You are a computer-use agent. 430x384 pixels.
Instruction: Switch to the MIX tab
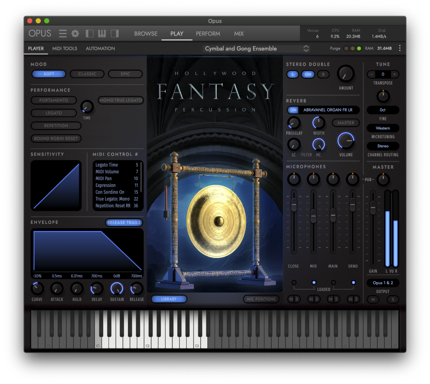[x=239, y=34]
